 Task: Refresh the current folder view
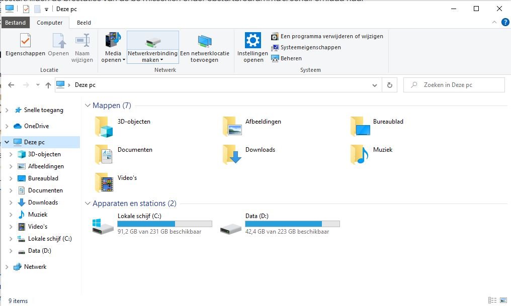[x=390, y=85]
